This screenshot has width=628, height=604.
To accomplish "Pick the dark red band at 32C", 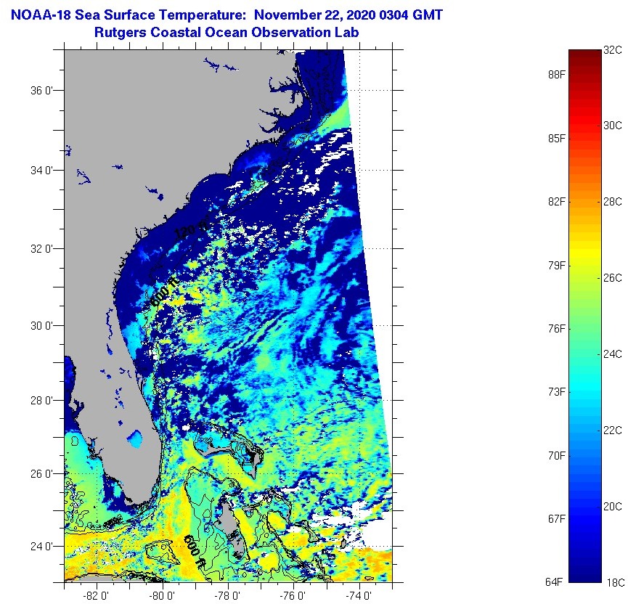I will tap(585, 54).
